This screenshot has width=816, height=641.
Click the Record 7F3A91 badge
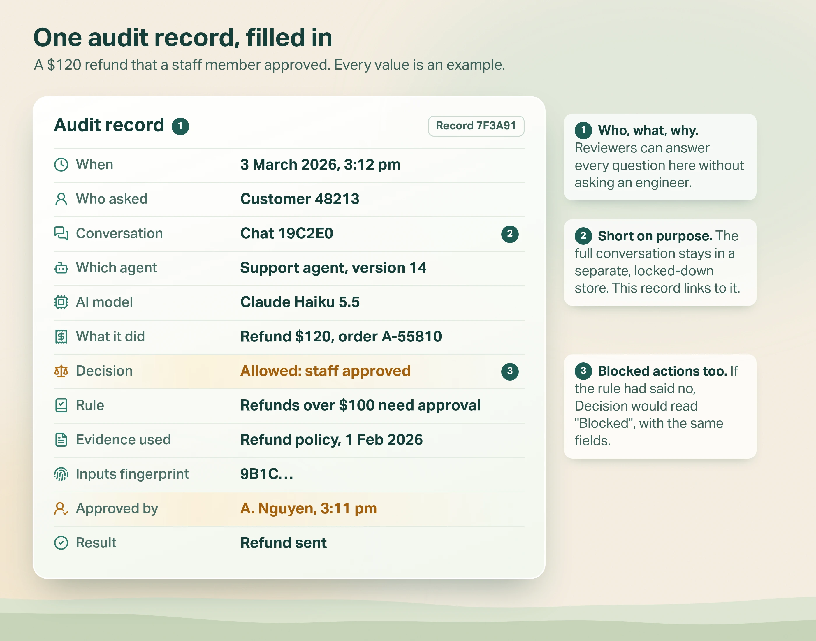click(476, 126)
